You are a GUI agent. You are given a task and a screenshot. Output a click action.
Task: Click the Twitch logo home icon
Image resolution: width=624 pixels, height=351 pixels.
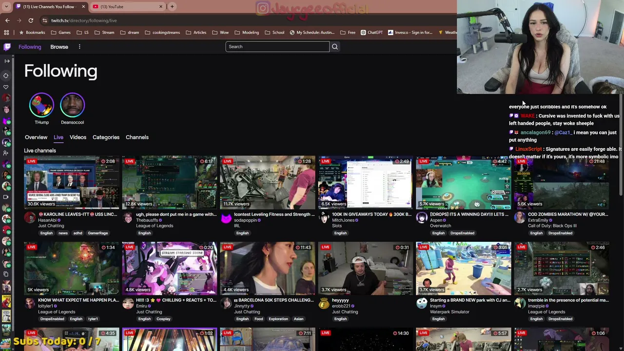[x=7, y=47]
